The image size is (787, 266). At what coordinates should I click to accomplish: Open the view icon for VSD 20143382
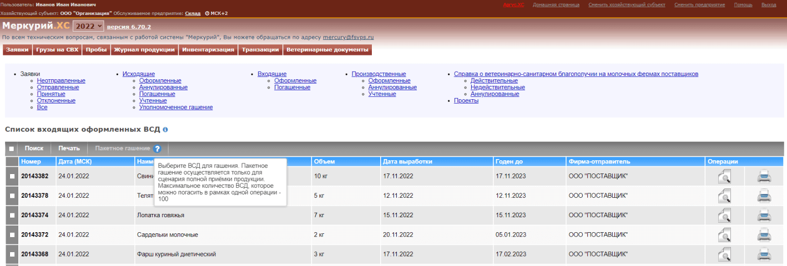click(x=724, y=177)
